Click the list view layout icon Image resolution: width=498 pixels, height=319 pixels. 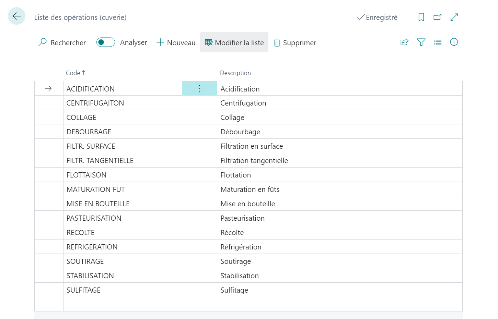click(x=438, y=42)
